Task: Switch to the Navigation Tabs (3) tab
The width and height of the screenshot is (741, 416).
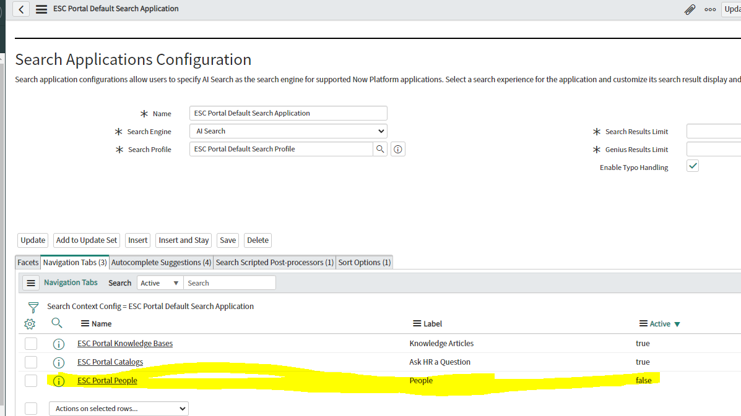Action: tap(75, 262)
